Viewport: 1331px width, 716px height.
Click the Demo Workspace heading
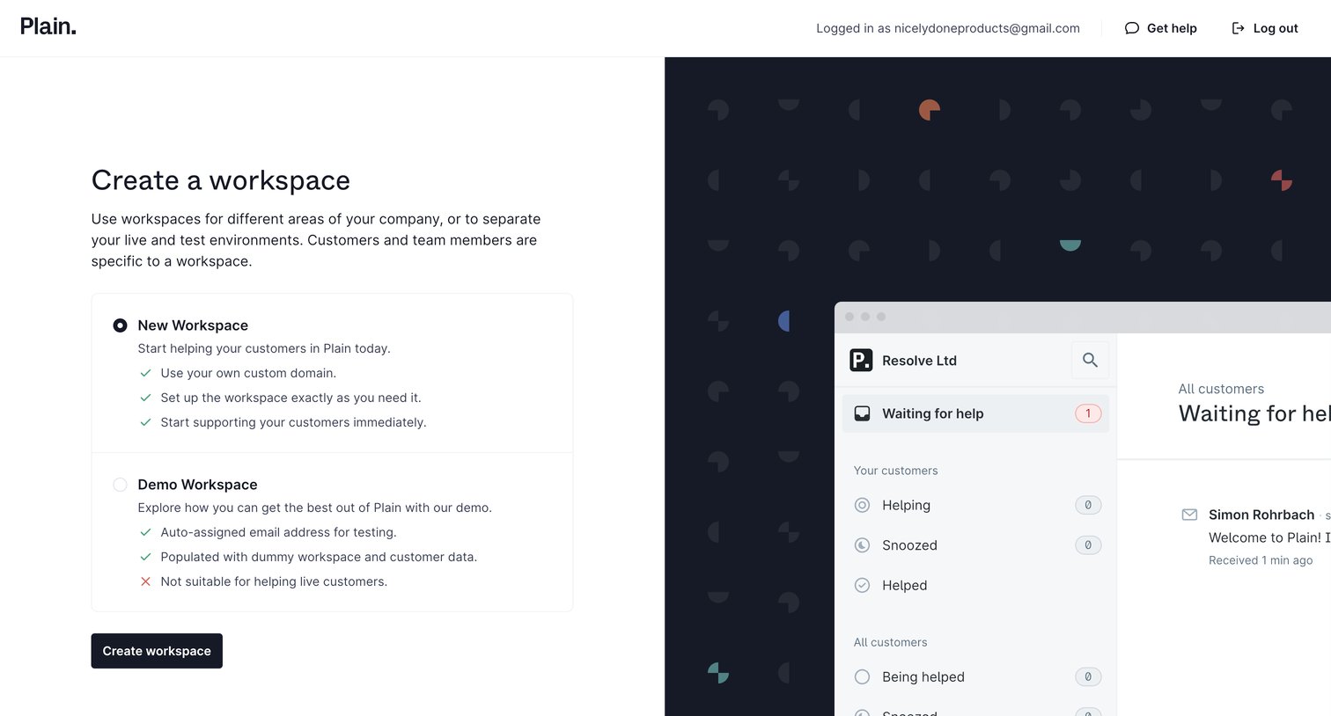coord(197,485)
